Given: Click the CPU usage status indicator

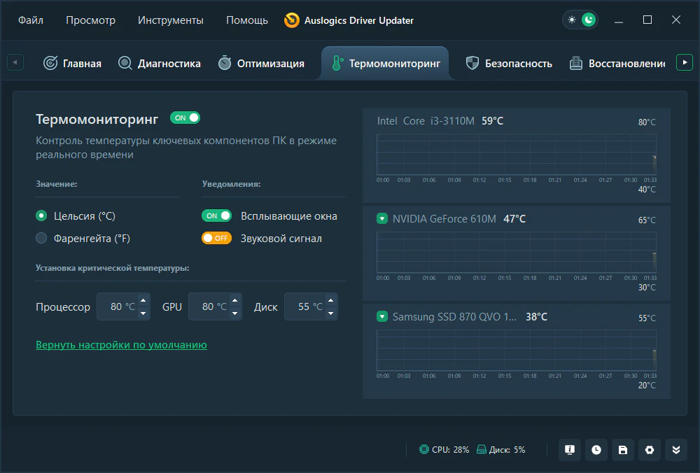Looking at the screenshot, I should (444, 450).
